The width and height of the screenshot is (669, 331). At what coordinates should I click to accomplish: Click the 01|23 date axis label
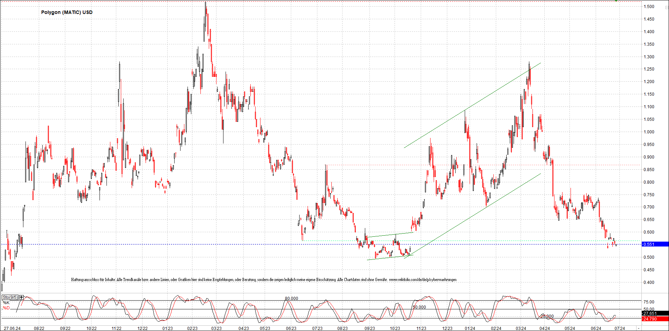tap(168, 328)
